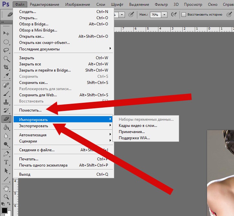The image size is (234, 216).
Task: Select the Clone Stamp tool
Action: 6,102
